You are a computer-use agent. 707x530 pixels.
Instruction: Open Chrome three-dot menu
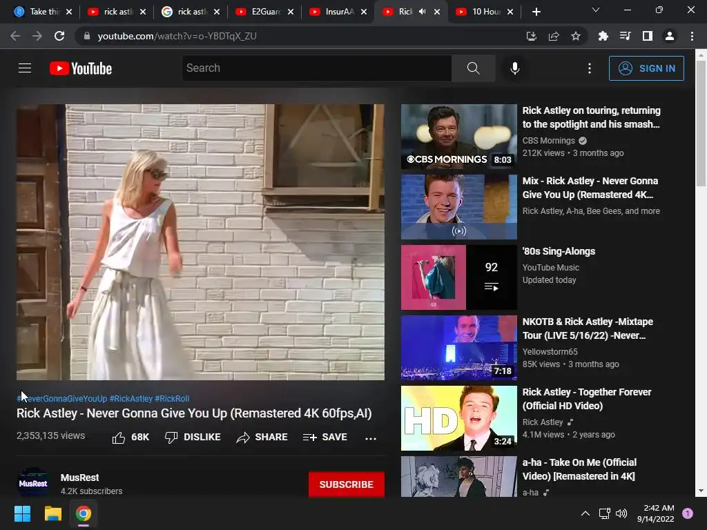[x=692, y=36]
